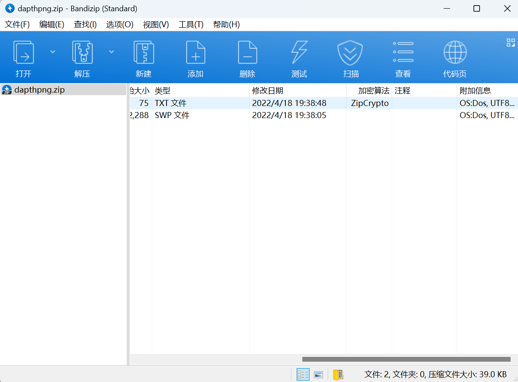Open the 文件(F) menu
518x382 pixels.
coord(17,25)
